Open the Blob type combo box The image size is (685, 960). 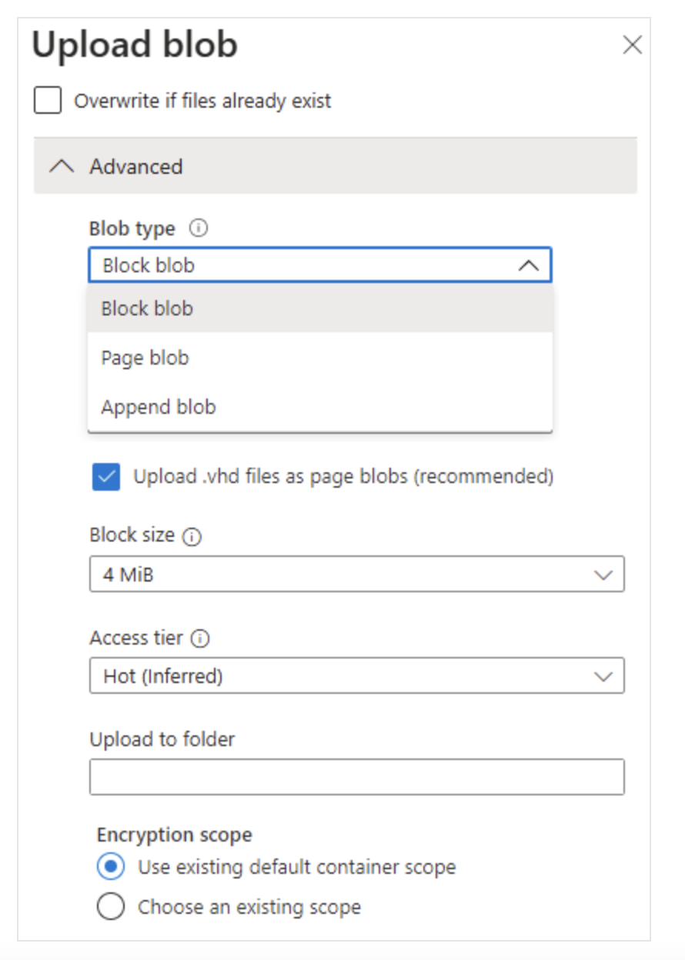tap(308, 266)
